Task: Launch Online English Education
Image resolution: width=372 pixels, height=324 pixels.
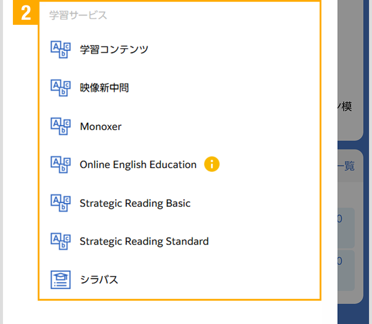Action: tap(138, 165)
